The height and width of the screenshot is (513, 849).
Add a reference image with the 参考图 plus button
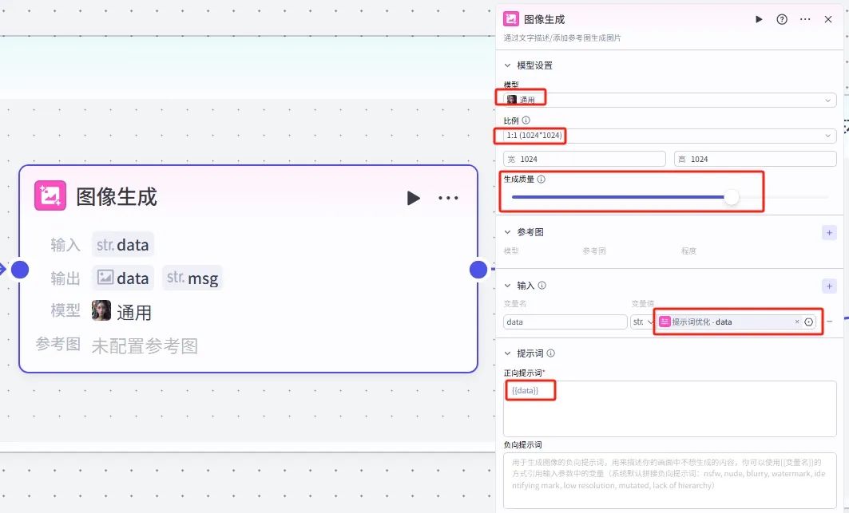(x=829, y=233)
